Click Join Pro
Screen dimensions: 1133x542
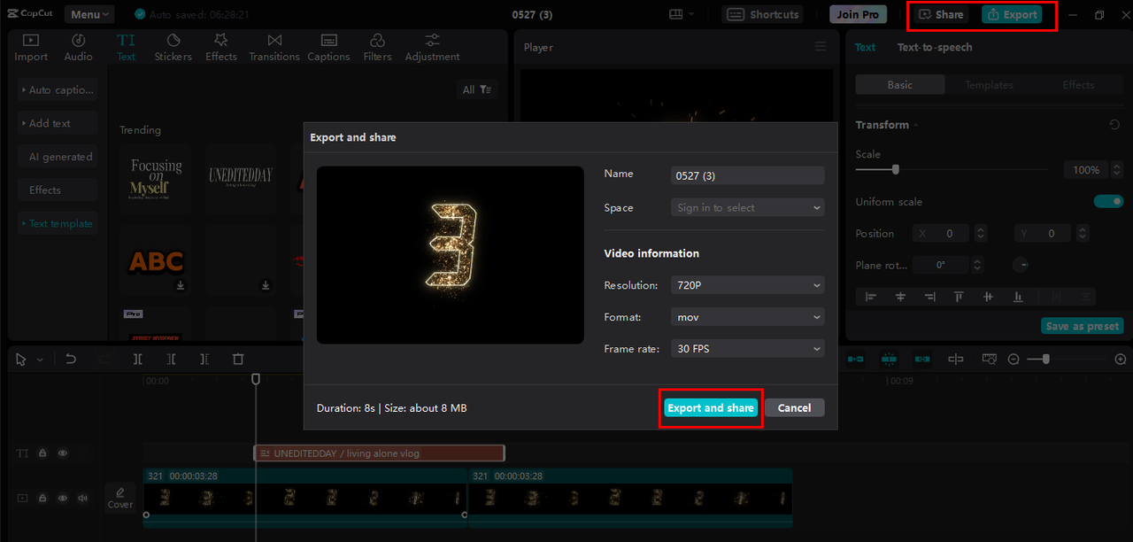pyautogui.click(x=858, y=14)
